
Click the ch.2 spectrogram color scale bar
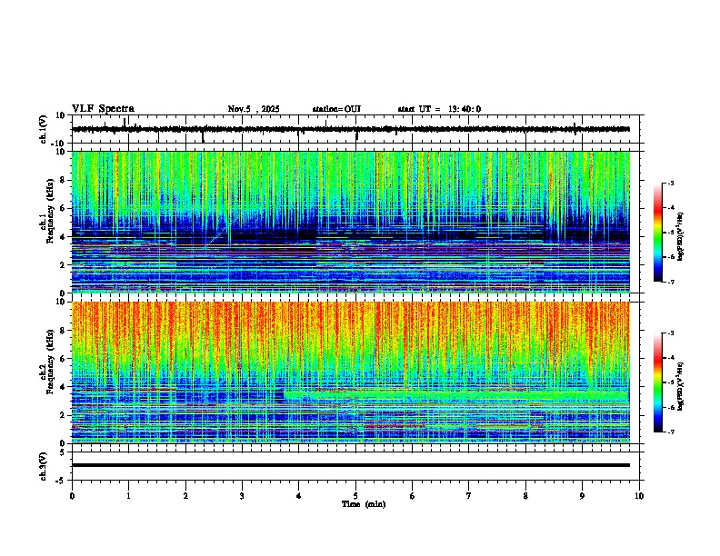658,382
